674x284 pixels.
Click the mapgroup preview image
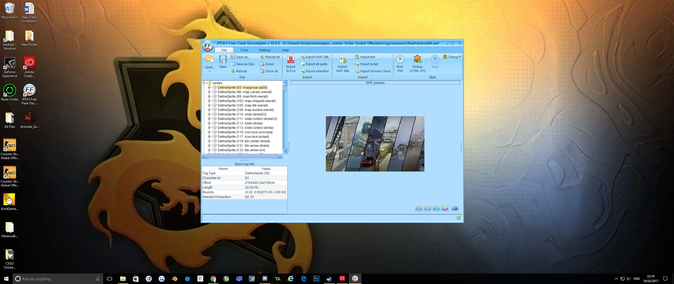(375, 144)
